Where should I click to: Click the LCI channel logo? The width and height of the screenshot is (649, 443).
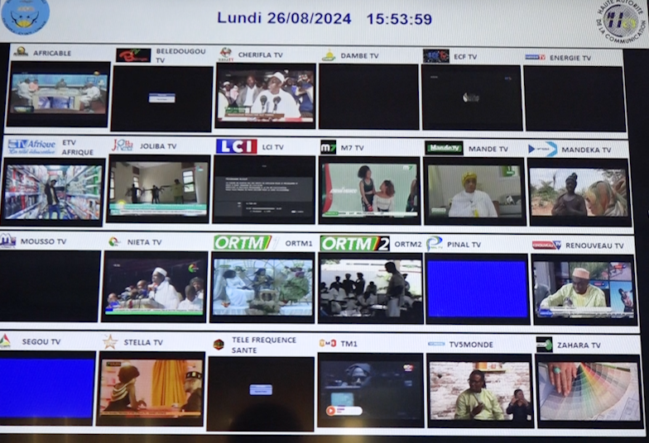coord(237,146)
